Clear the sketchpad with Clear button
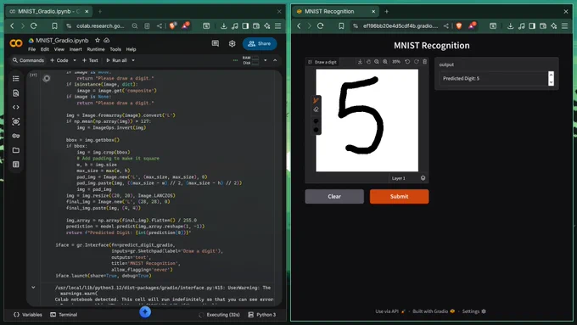This screenshot has height=325, width=577. tap(334, 197)
